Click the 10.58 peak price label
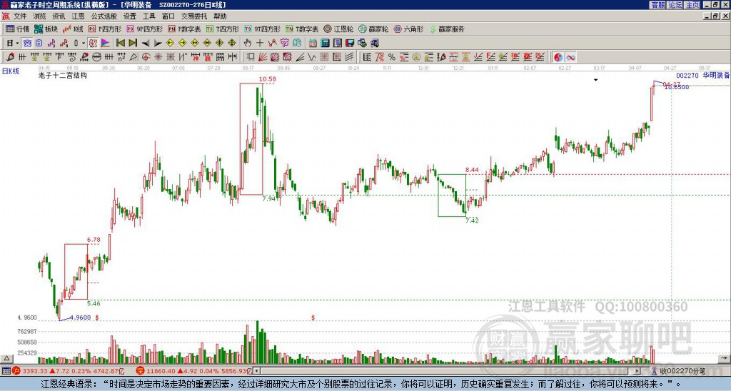Screen dimensions: 731x391 268,78
